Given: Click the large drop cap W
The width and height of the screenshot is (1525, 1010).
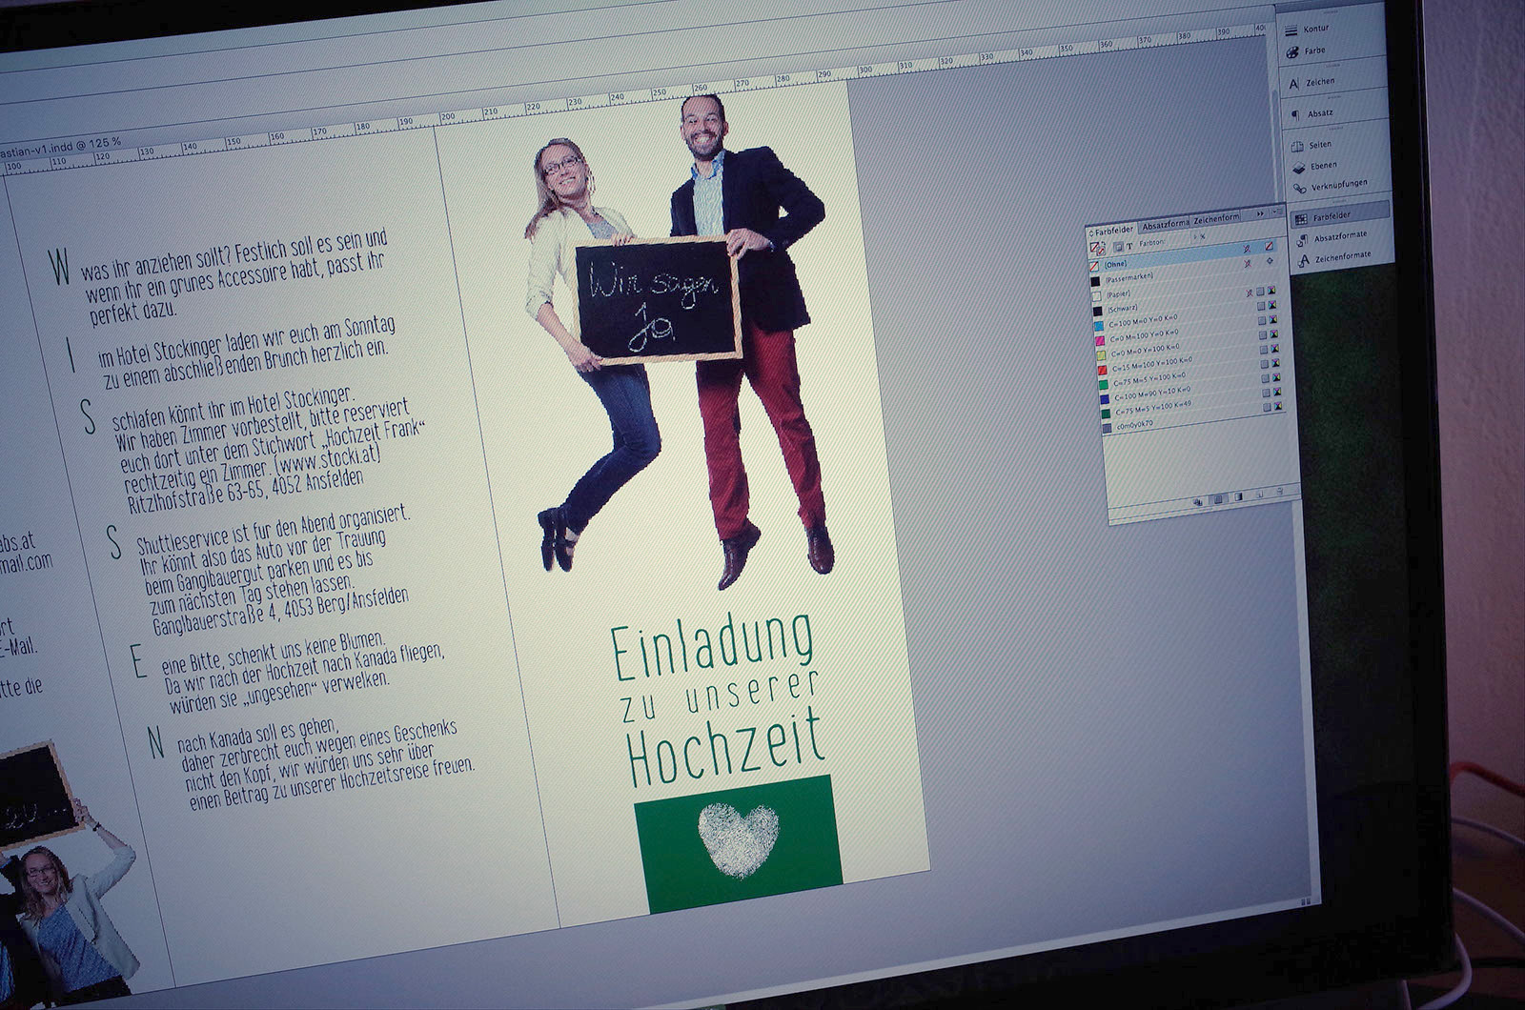Looking at the screenshot, I should coord(59,267).
